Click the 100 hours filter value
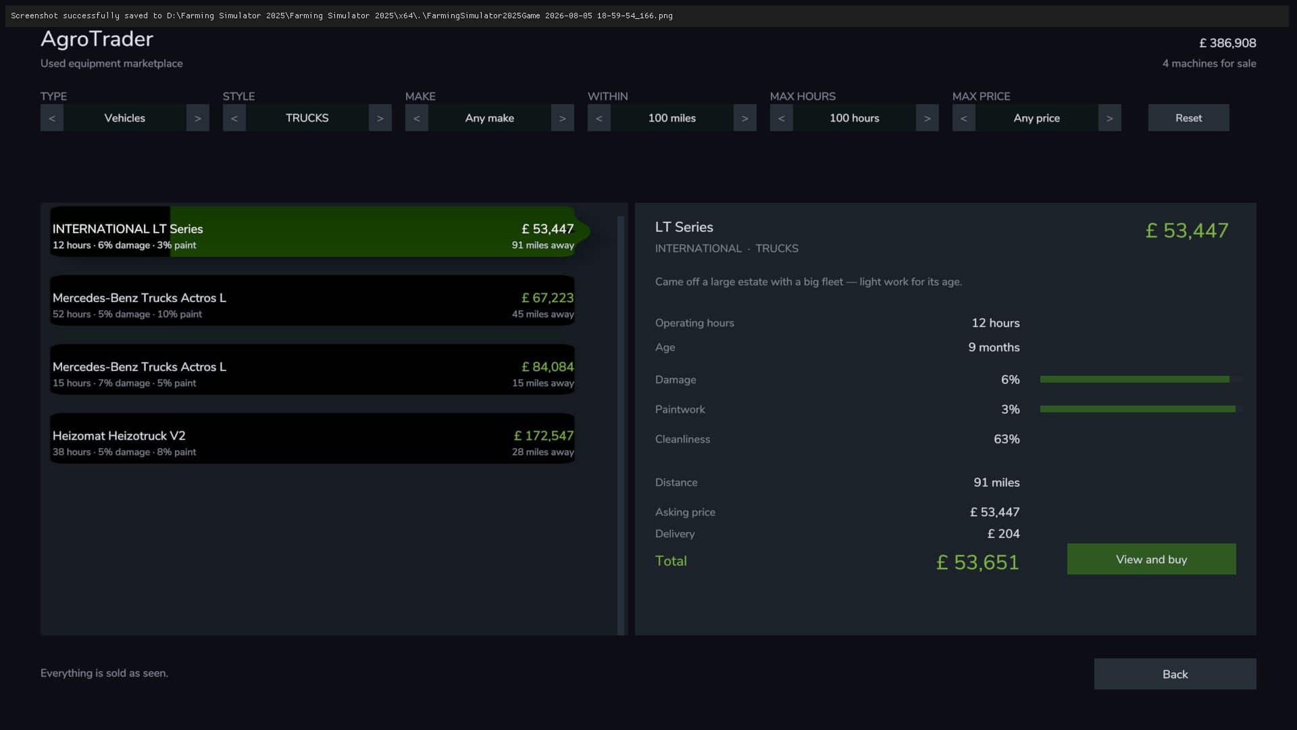Screen dimensions: 1297x730 855,118
